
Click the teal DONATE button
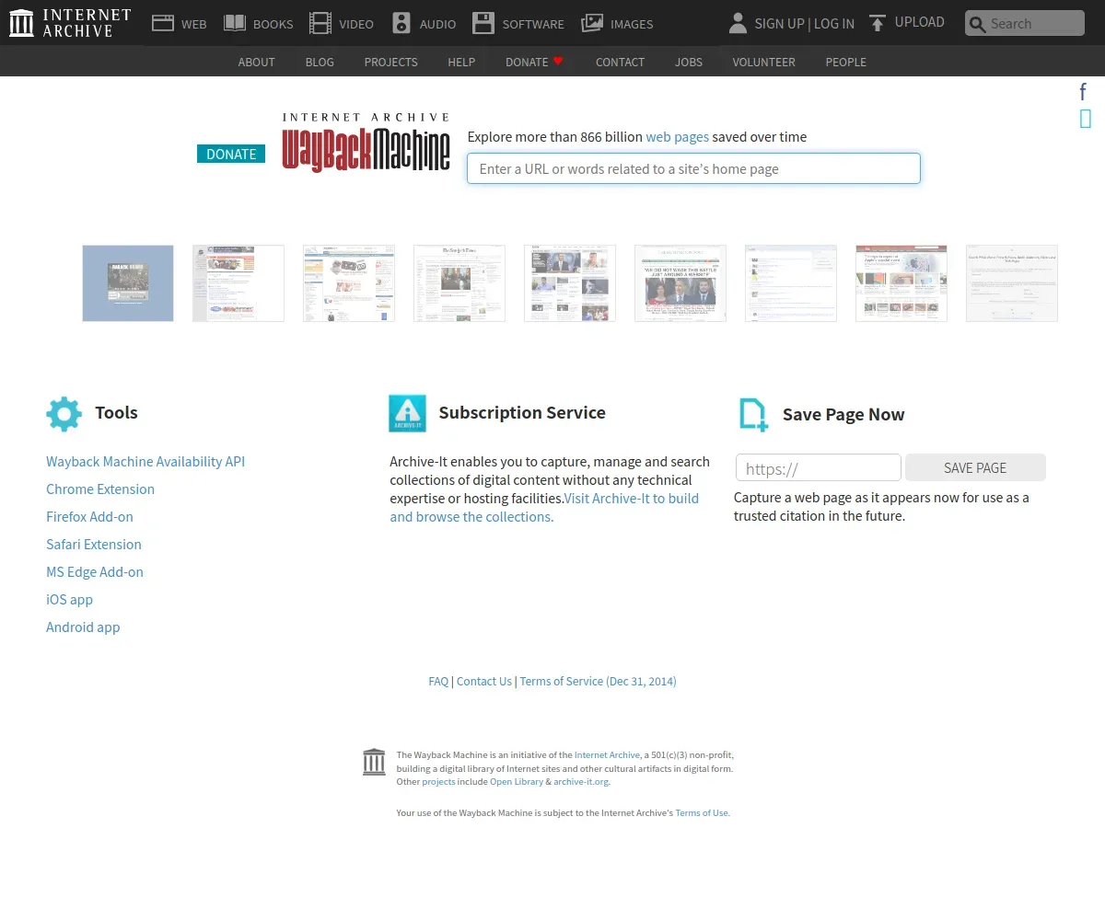[x=231, y=154]
